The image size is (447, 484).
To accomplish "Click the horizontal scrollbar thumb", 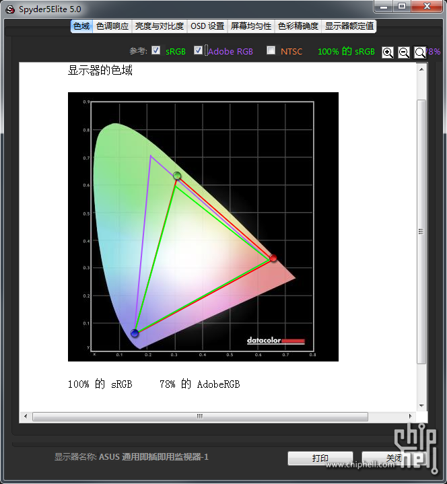I will pyautogui.click(x=200, y=417).
